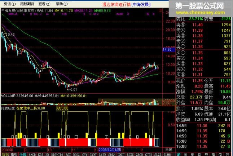Click the AA:0.00 indicator value

click(62, 108)
